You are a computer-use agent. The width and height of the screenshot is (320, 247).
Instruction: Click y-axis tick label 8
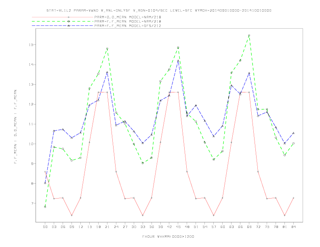coord(32,183)
